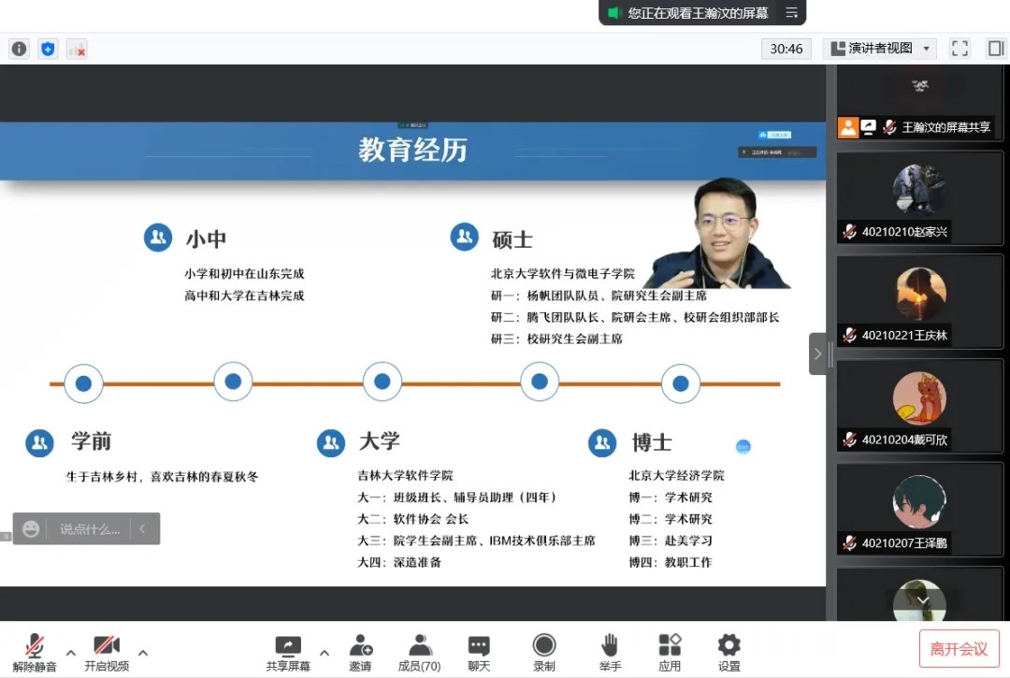Enter full screen mode
The width and height of the screenshot is (1010, 678).
coord(959,49)
